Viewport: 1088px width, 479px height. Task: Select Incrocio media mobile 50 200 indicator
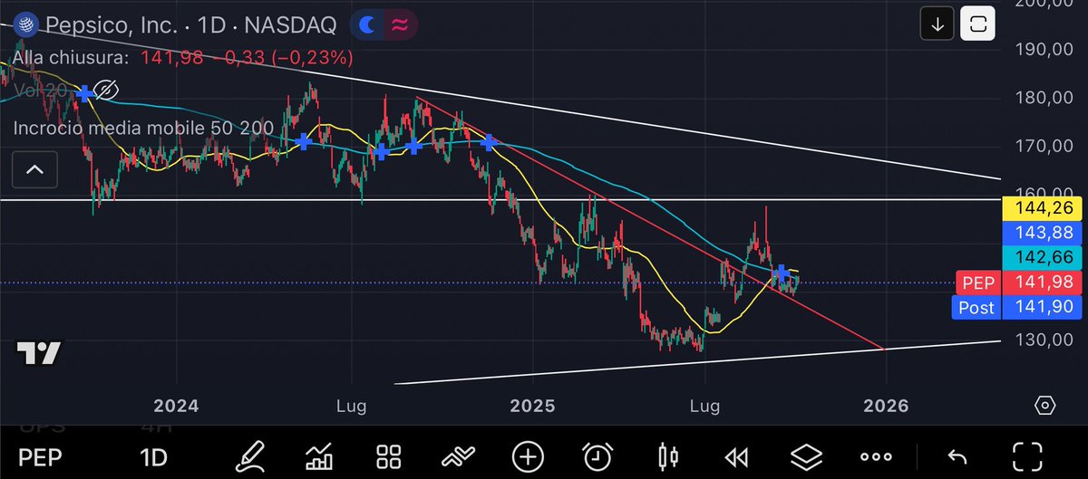[143, 129]
